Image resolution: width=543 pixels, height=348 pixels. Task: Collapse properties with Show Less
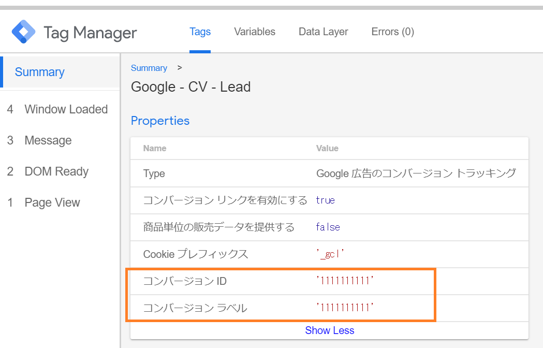329,330
